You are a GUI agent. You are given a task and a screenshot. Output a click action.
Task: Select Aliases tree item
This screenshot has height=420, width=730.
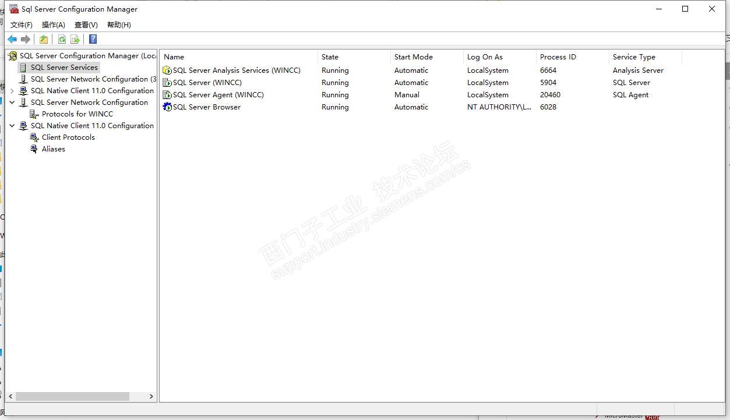click(54, 149)
